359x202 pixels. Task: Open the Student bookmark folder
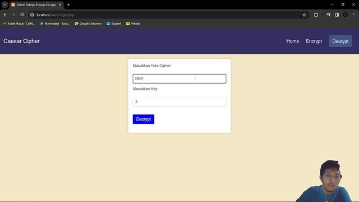click(114, 24)
